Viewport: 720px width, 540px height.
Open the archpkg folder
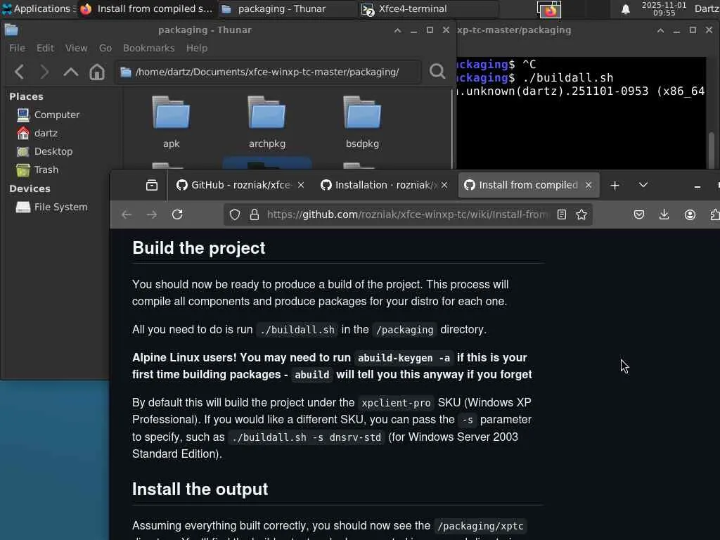coord(266,122)
